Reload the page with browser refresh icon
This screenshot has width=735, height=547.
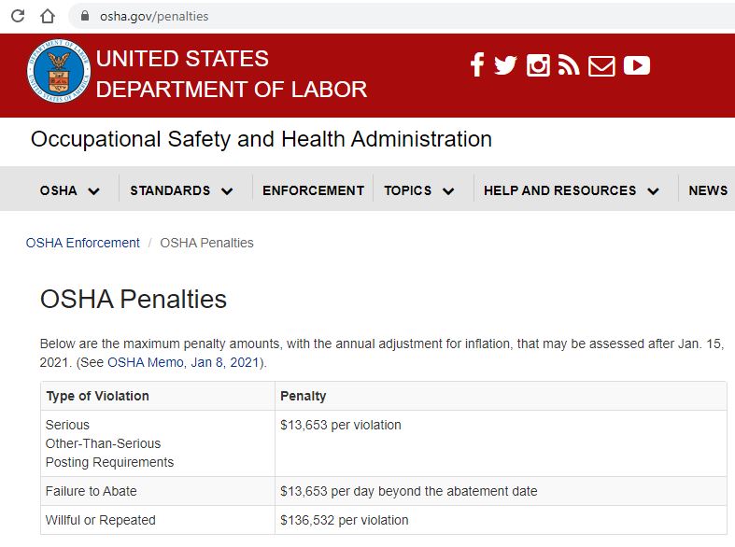(18, 16)
